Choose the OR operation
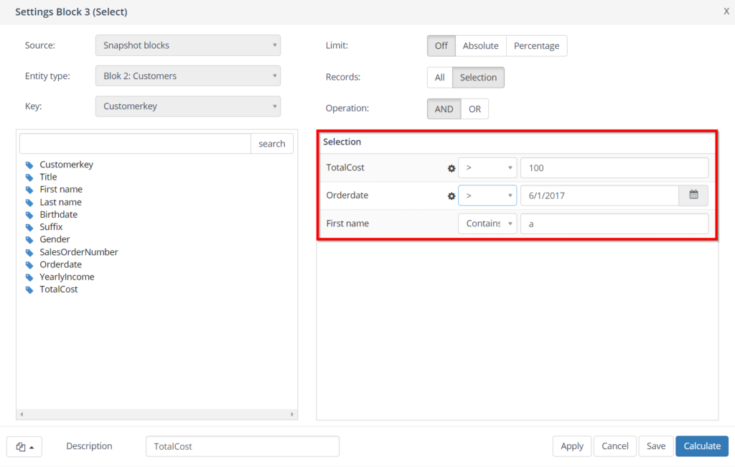 pyautogui.click(x=474, y=109)
